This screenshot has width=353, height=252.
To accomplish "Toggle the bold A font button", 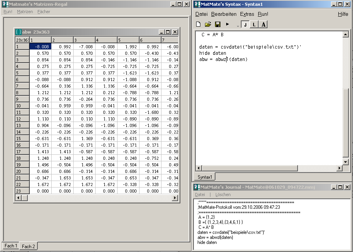I will coord(263,25).
